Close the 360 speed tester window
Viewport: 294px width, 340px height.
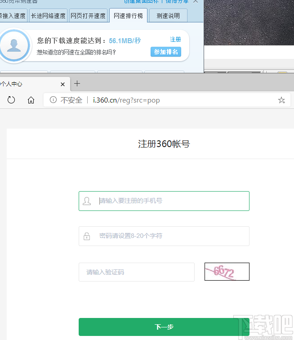(x=196, y=1)
